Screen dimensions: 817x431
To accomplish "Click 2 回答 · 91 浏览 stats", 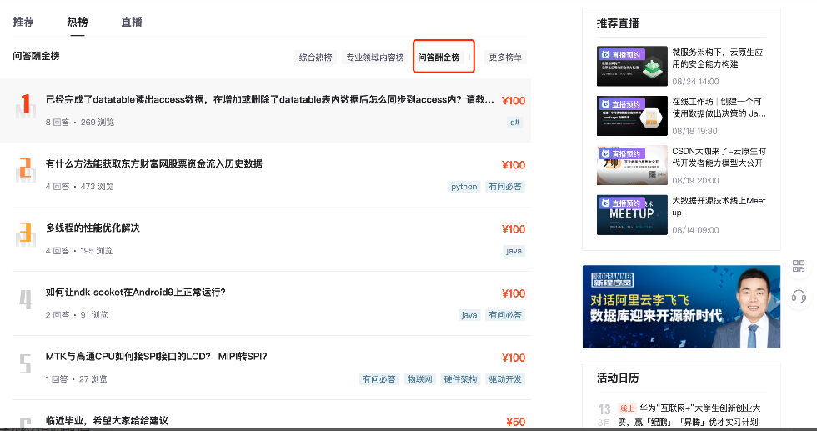I will coord(77,315).
